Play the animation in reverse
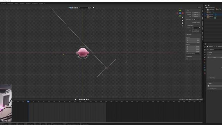Viewport: 222px width, 125px height. coord(83,100)
